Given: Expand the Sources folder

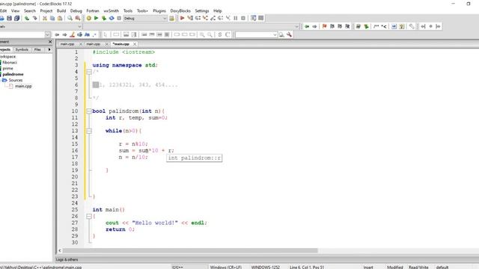Looking at the screenshot, I should (x=15, y=80).
